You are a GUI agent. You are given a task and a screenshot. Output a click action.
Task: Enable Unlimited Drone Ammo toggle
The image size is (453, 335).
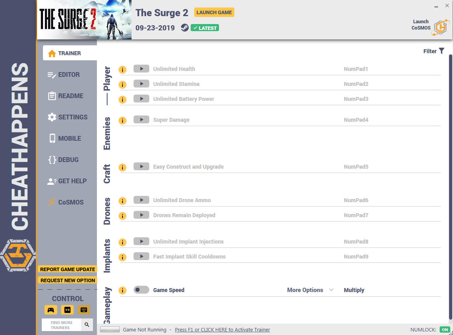click(141, 200)
